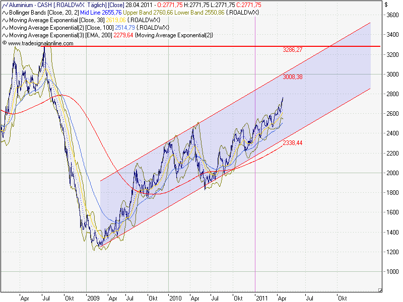
Task: Click the 3000 price axis label
Action: 392,74
